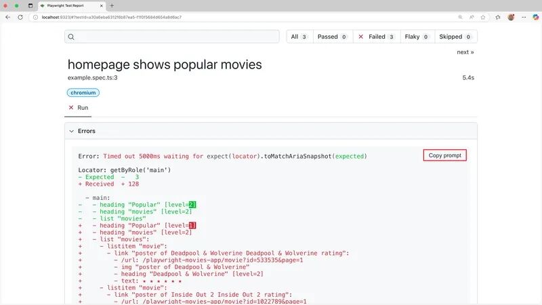Open the Copilot sidebar icon
This screenshot has width=542, height=305.
(535, 17)
